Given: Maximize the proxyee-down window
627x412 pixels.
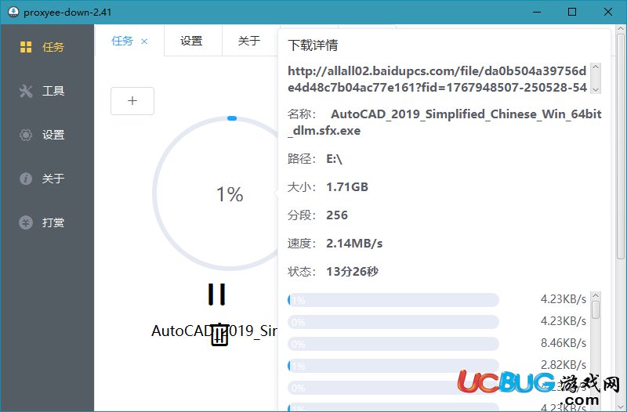Looking at the screenshot, I should point(572,12).
